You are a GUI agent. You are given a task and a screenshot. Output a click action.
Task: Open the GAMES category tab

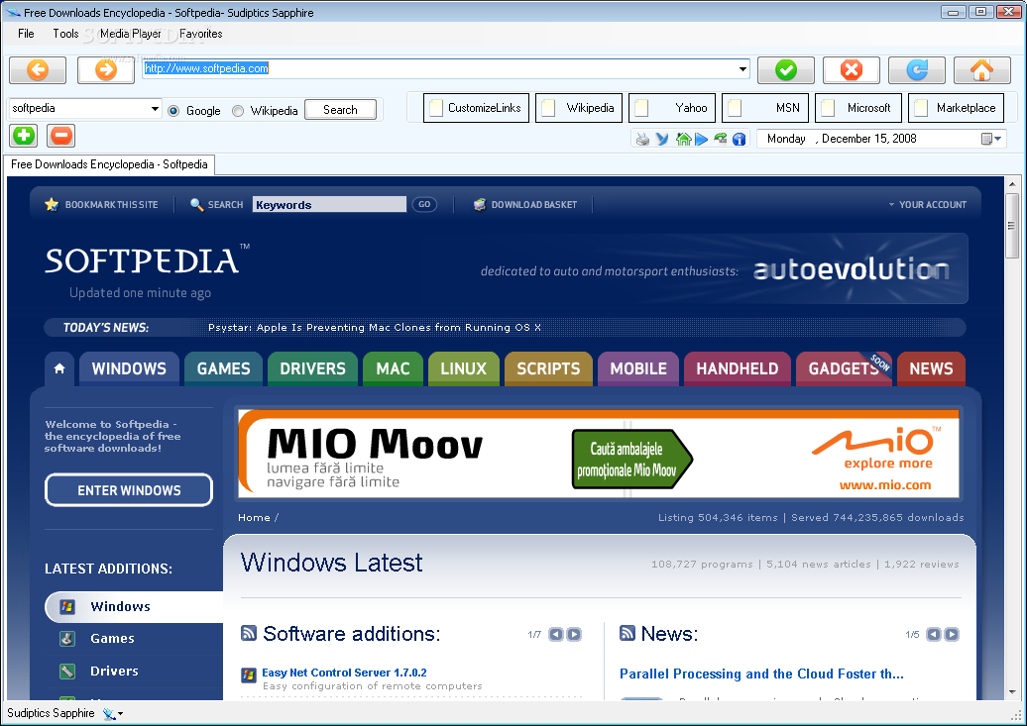click(x=223, y=368)
